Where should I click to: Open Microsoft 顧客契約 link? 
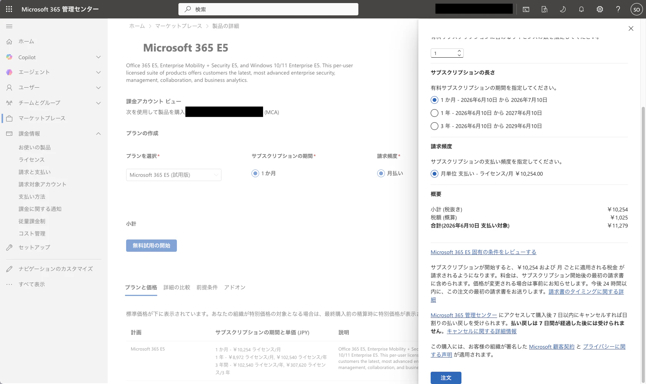pos(551,347)
